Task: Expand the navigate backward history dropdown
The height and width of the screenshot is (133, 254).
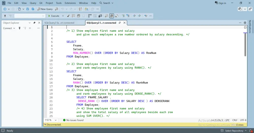Action: [x=9, y=9]
